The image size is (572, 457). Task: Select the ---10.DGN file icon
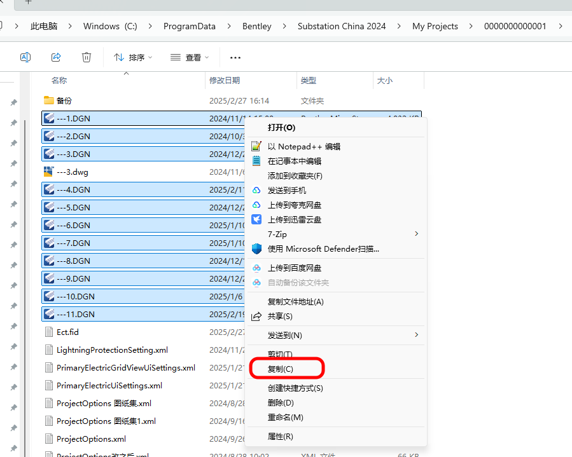(49, 296)
